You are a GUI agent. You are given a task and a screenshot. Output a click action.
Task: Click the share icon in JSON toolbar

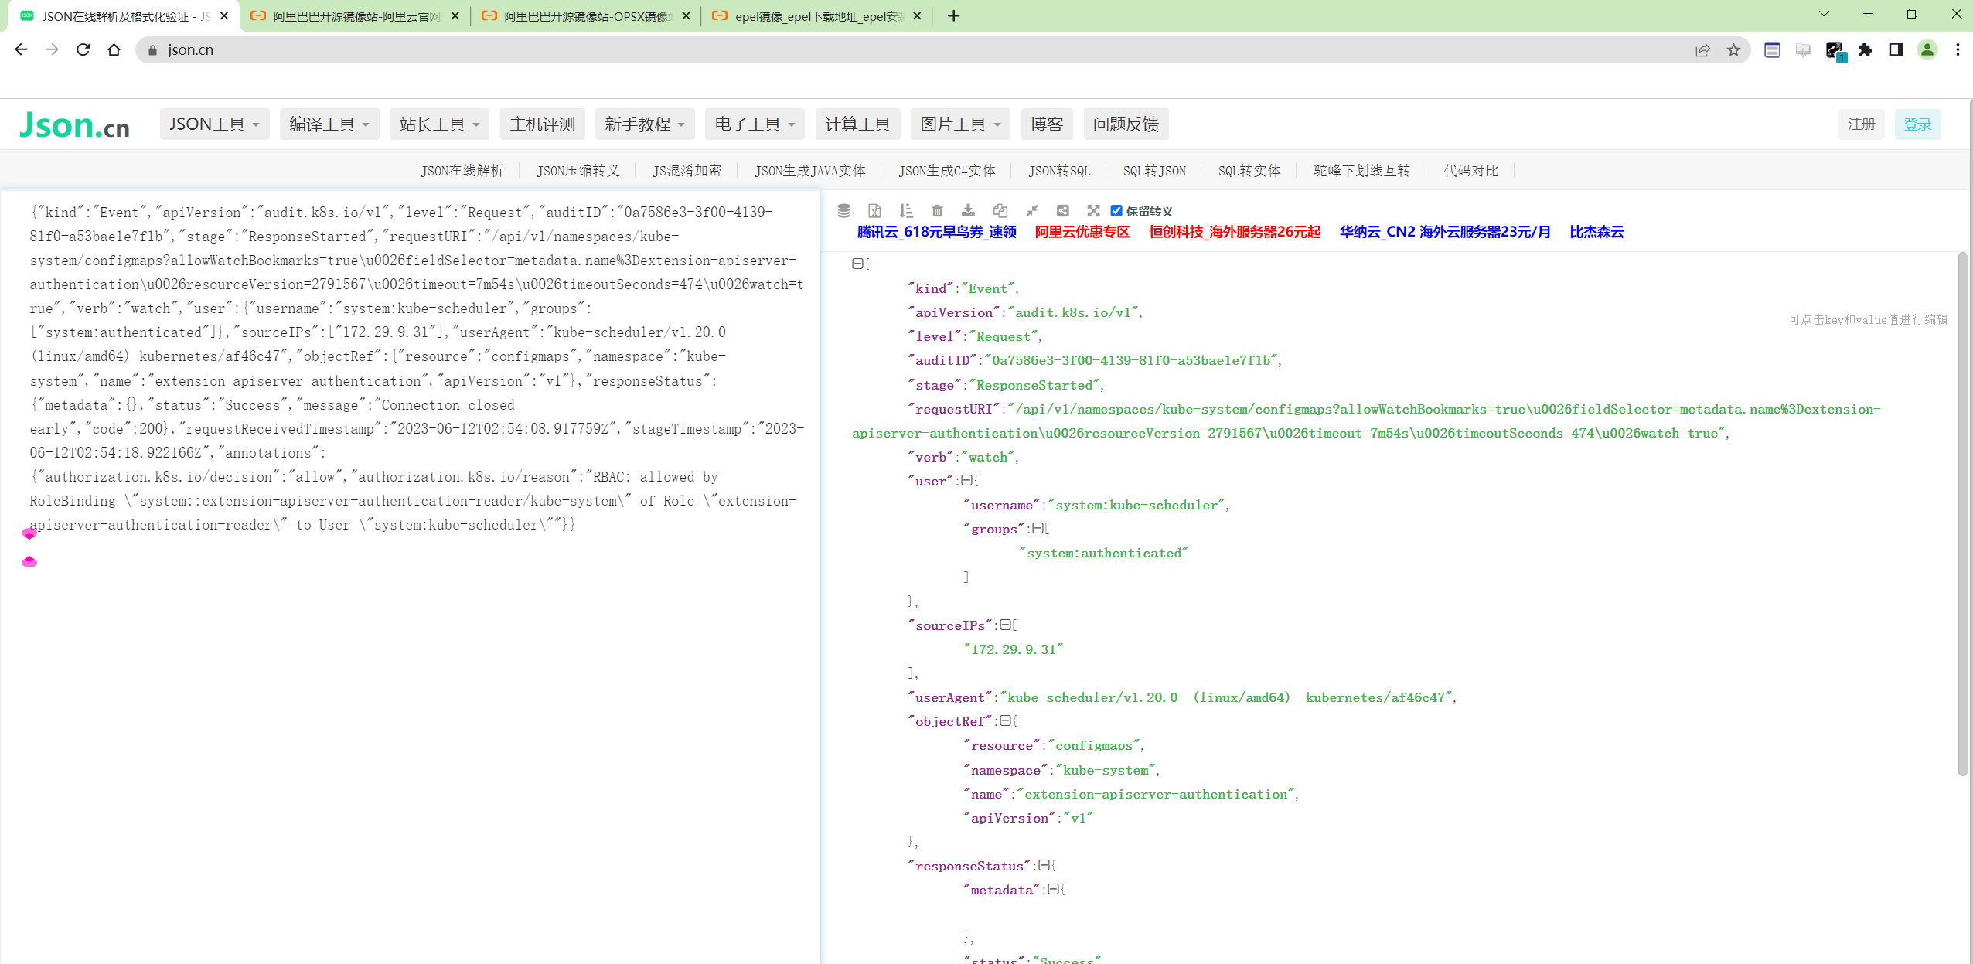click(x=1062, y=210)
